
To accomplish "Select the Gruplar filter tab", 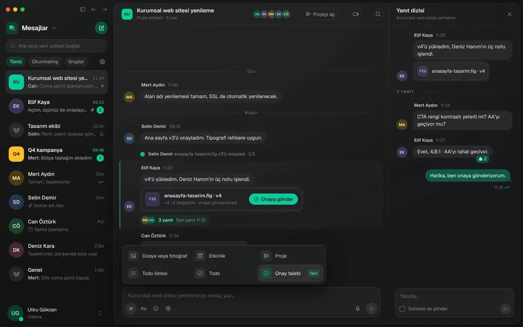I will pyautogui.click(x=76, y=61).
